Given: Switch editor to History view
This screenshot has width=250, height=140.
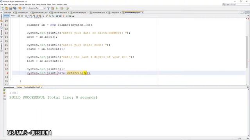Looking at the screenshot, I should point(13,16).
